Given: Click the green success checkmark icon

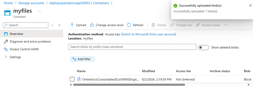Looking at the screenshot, I should tap(175, 6).
